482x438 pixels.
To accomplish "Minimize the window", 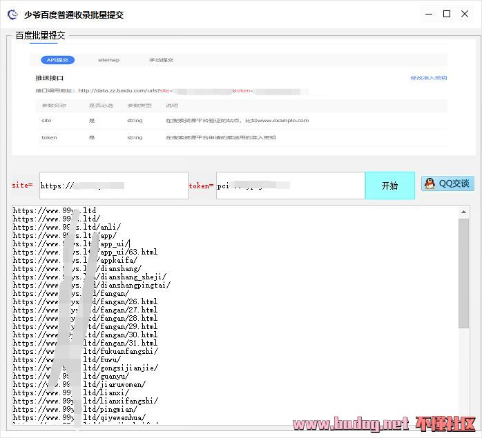I will click(429, 14).
